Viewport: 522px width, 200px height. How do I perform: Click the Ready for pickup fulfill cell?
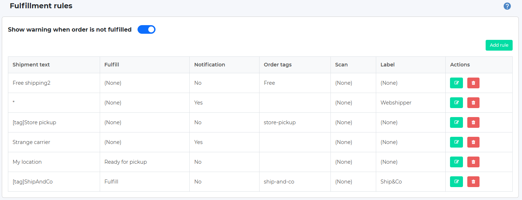126,162
